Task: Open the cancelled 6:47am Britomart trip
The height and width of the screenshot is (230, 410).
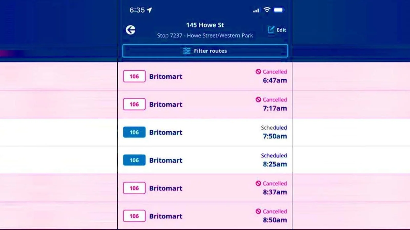Action: (205, 76)
